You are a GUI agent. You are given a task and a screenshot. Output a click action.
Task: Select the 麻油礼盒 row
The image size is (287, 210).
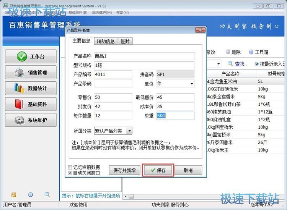click(246, 120)
